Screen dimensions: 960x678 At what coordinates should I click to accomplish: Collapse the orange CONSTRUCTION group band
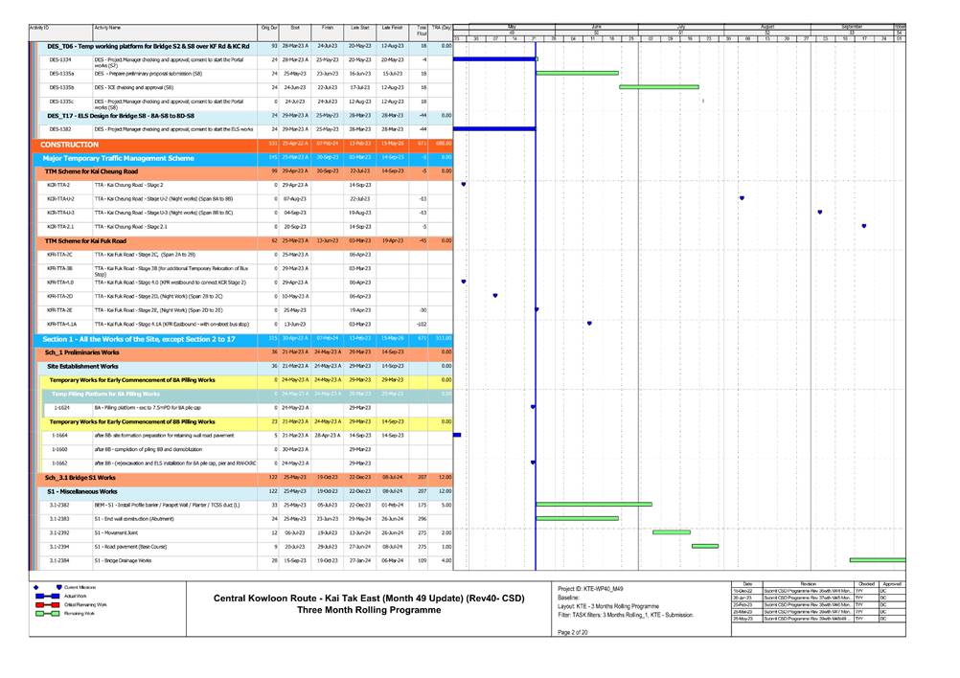69,145
